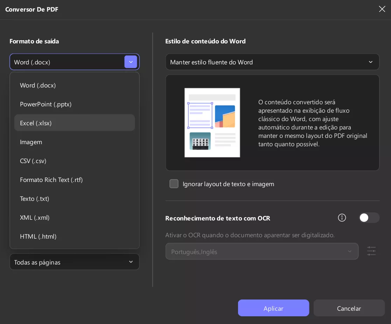The image size is (391, 324).
Task: Close the Conversor De PDF dialog
Action: [x=382, y=9]
